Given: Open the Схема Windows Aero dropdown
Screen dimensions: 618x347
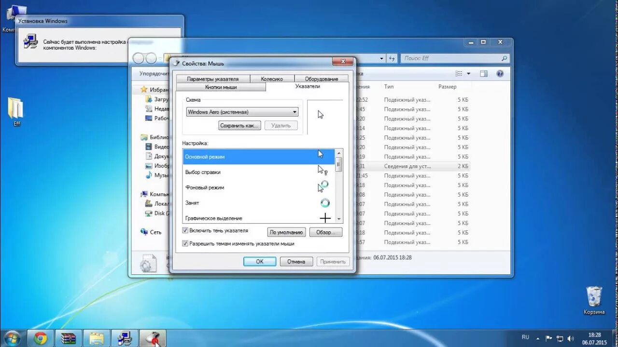Looking at the screenshot, I should point(242,112).
